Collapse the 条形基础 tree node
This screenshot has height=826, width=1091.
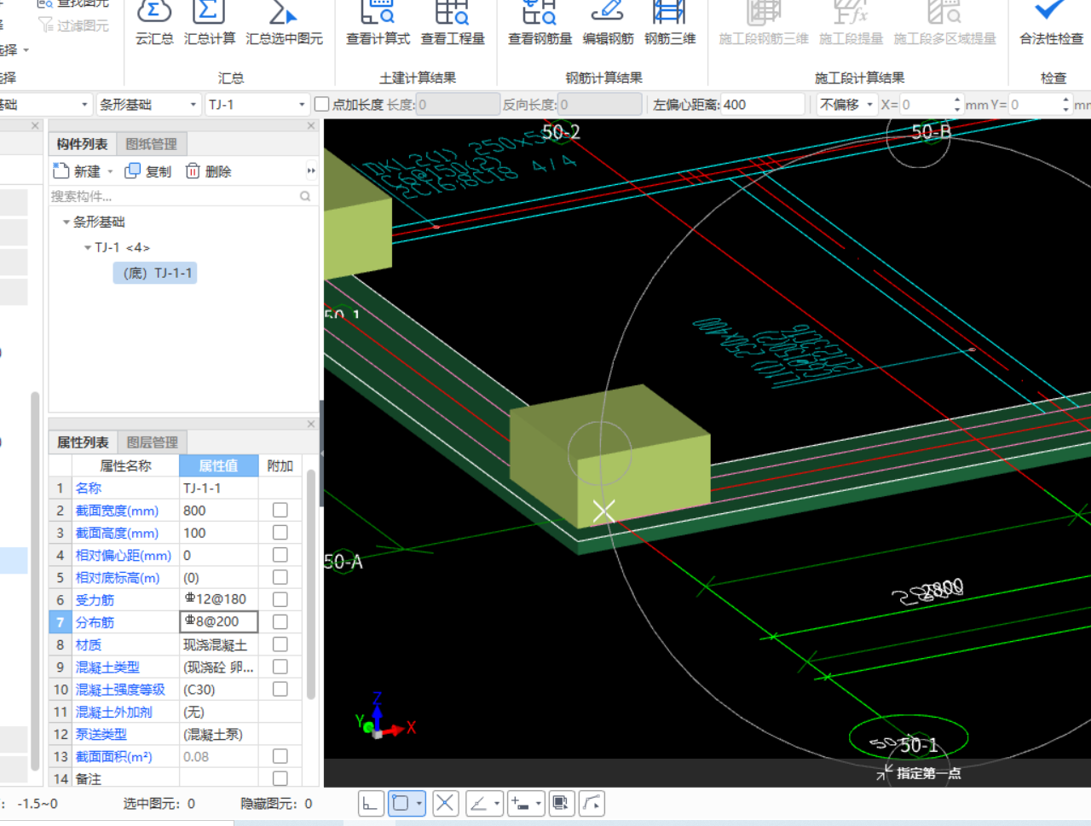pyautogui.click(x=66, y=222)
